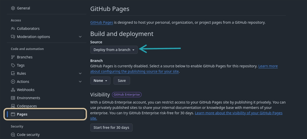Expand the Rules section chevron
The width and height of the screenshot is (307, 139).
pyautogui.click(x=80, y=73)
